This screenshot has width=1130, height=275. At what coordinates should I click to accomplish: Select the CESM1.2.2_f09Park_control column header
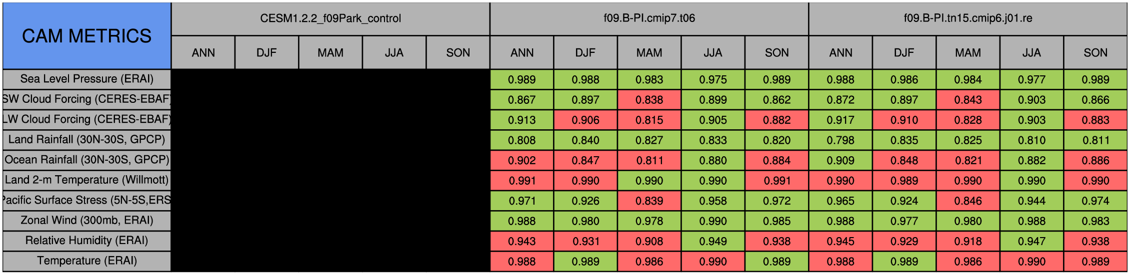point(330,18)
